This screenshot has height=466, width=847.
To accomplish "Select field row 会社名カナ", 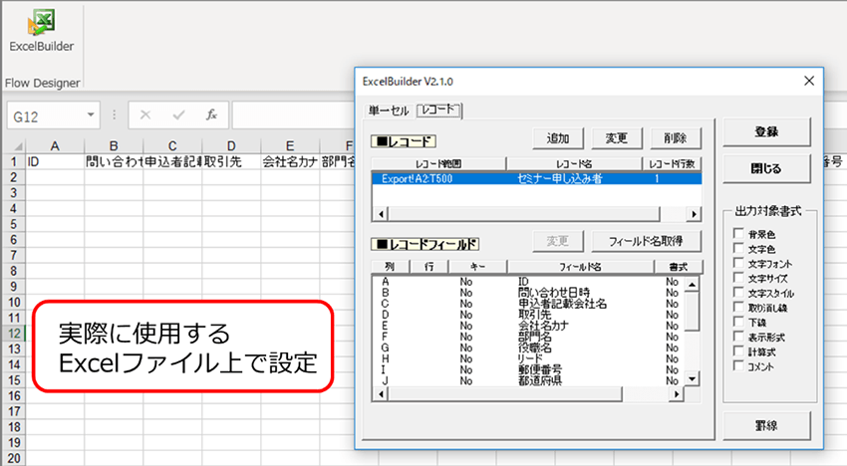I will pyautogui.click(x=529, y=326).
